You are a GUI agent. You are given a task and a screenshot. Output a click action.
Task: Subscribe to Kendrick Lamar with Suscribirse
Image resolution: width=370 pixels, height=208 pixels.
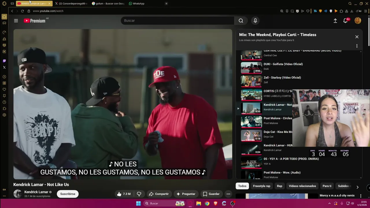pos(68,194)
